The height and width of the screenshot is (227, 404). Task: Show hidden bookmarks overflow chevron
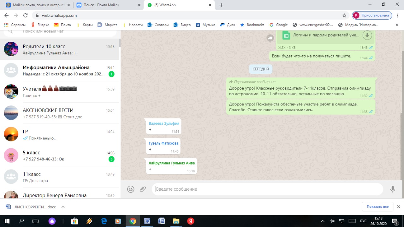pyautogui.click(x=397, y=25)
